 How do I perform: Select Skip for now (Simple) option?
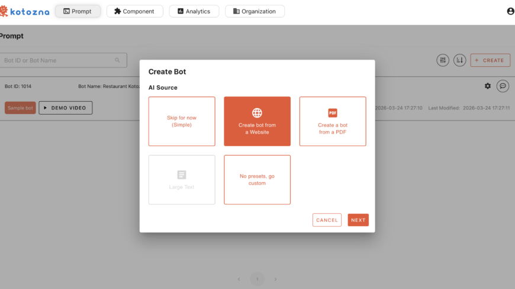pyautogui.click(x=182, y=121)
